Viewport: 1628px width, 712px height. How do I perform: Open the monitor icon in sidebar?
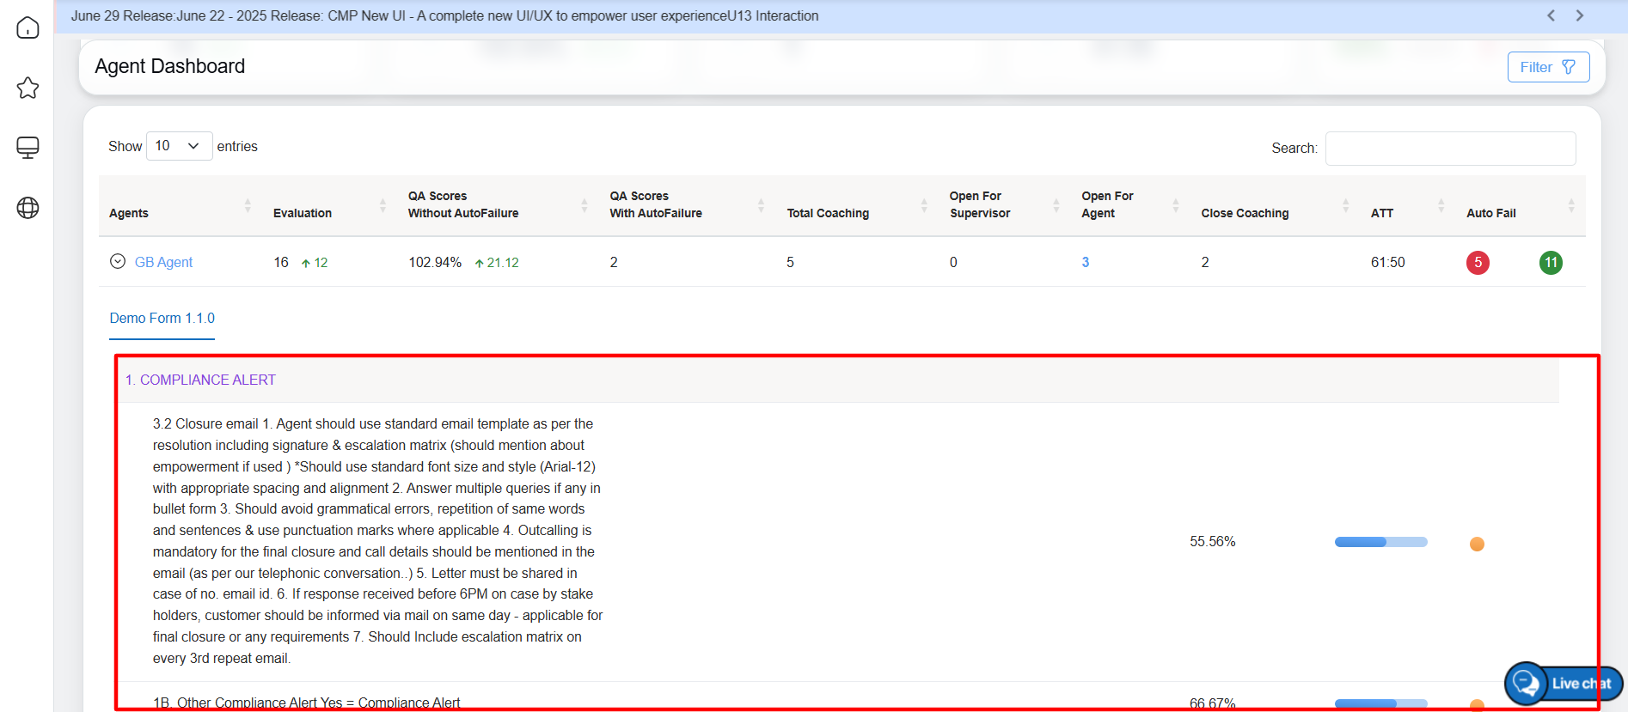coord(28,148)
